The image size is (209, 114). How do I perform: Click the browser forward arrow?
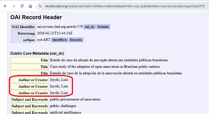(x=13, y=6)
